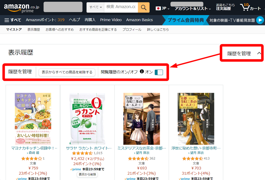The width and height of the screenshot is (265, 180).
Task: Click the play button in Prime banner
Action: pos(260,20)
